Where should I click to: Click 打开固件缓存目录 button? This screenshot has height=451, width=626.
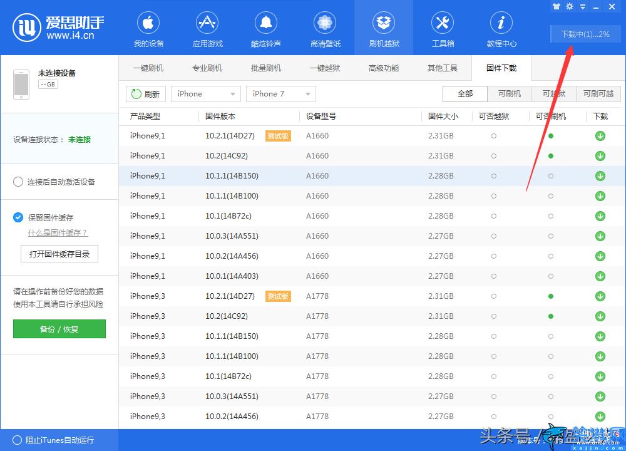(x=59, y=254)
